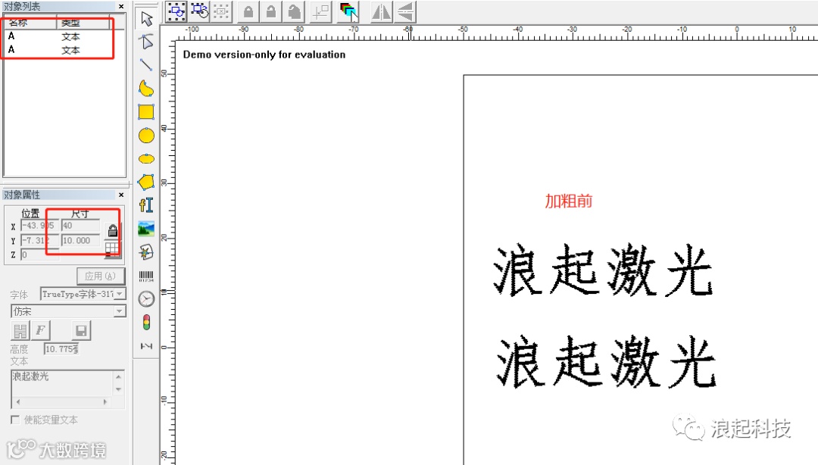Viewport: 818px width, 465px height.
Task: Enable the 使能变量文本 checkbox
Action: (15, 420)
